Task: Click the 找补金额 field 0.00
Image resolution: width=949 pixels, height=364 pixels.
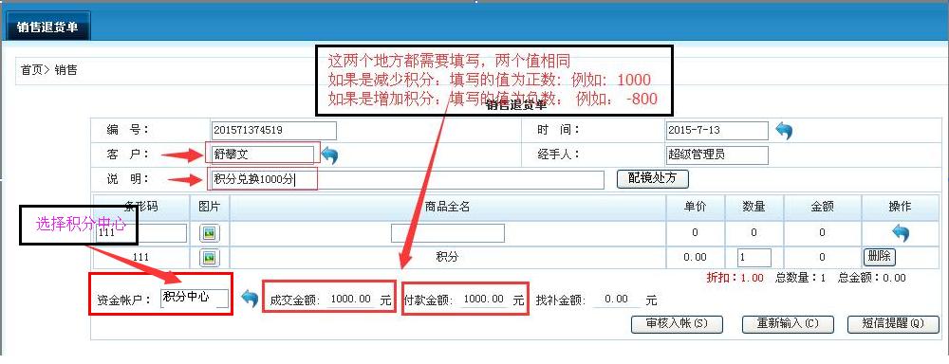Action: 617,300
